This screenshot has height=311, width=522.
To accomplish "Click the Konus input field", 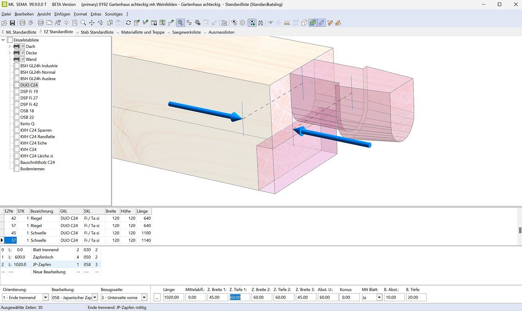I will coord(350,297).
